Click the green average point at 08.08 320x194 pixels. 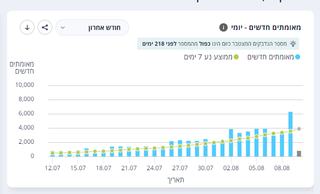coord(282,133)
